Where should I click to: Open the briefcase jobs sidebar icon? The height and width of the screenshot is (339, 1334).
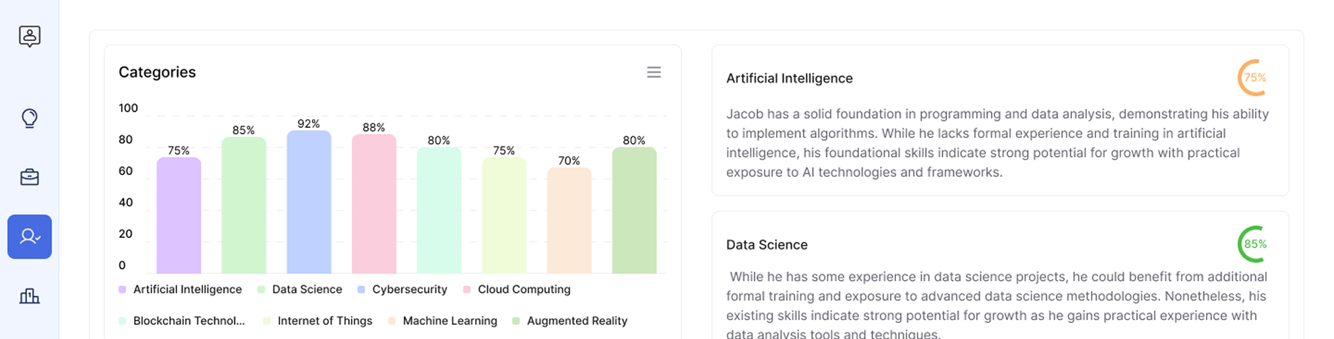click(30, 178)
